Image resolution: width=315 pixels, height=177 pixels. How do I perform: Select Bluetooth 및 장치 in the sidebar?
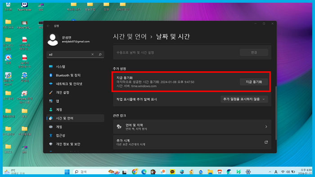tap(75, 75)
